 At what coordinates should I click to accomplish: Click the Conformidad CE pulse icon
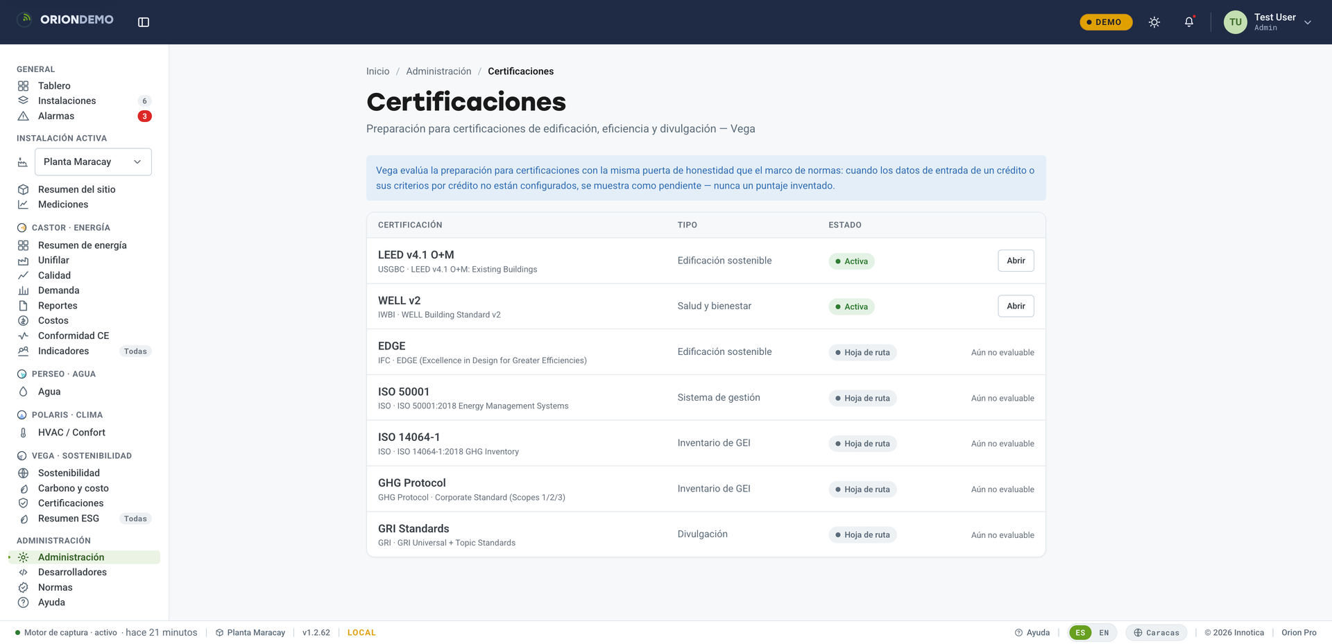(23, 336)
